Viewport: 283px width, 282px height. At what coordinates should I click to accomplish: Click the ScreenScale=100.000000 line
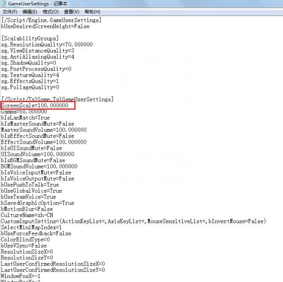pos(34,106)
